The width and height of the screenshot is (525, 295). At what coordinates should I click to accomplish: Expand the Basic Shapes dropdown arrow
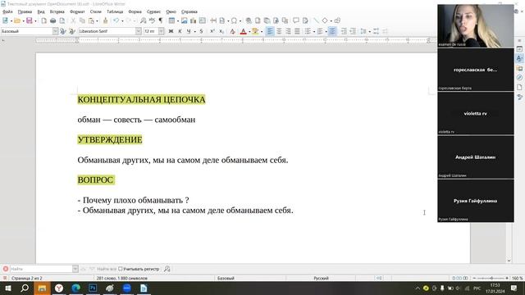[x=331, y=21]
